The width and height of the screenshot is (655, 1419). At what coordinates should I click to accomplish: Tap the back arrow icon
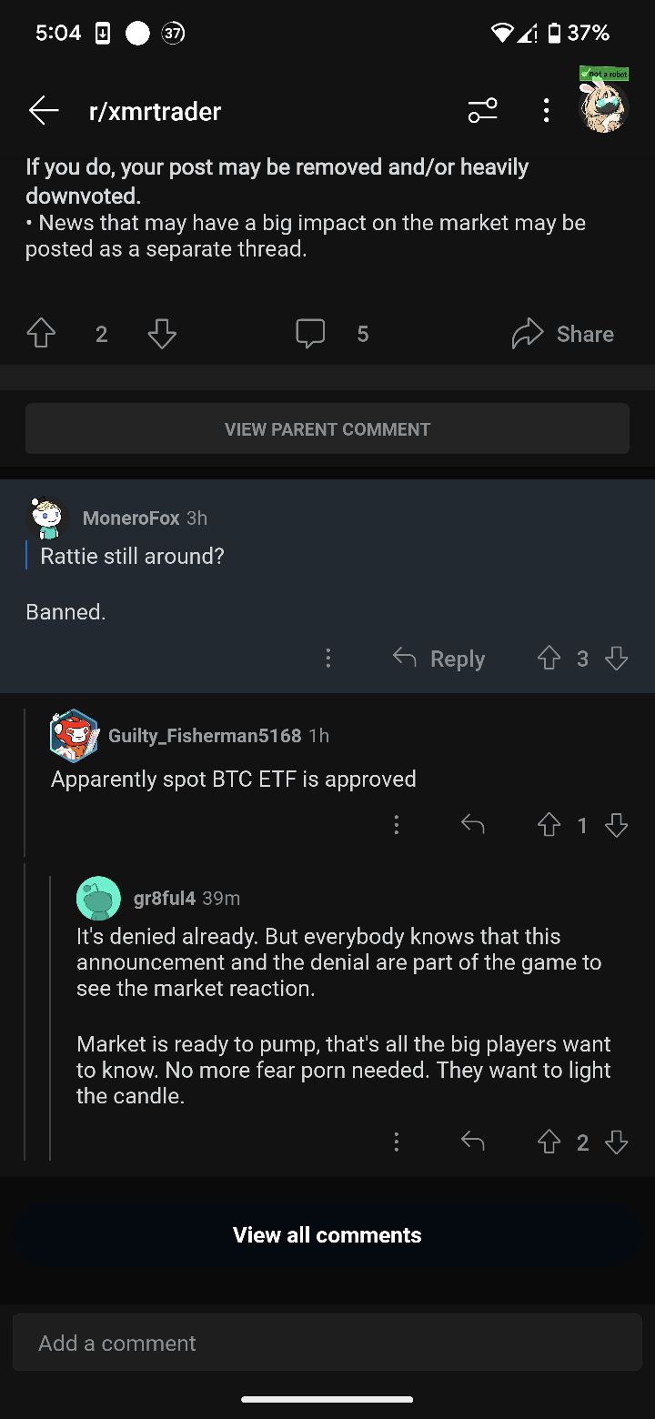(x=44, y=111)
